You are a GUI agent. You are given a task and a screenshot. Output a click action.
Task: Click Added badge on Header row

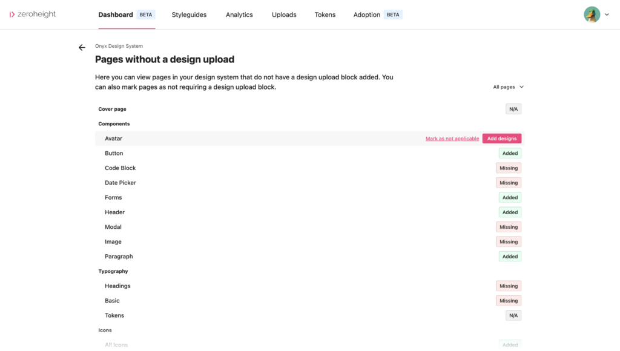coord(510,212)
